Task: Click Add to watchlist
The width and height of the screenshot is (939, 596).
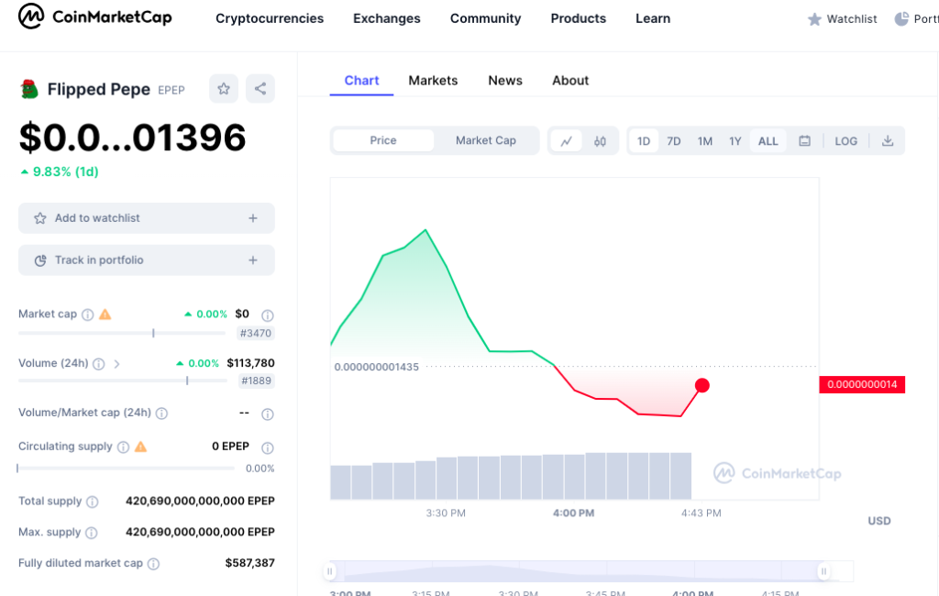Action: coord(146,218)
